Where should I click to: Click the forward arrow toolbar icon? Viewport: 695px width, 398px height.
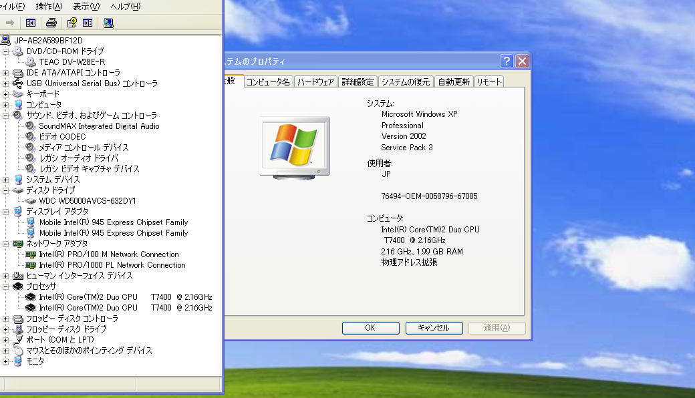click(10, 23)
